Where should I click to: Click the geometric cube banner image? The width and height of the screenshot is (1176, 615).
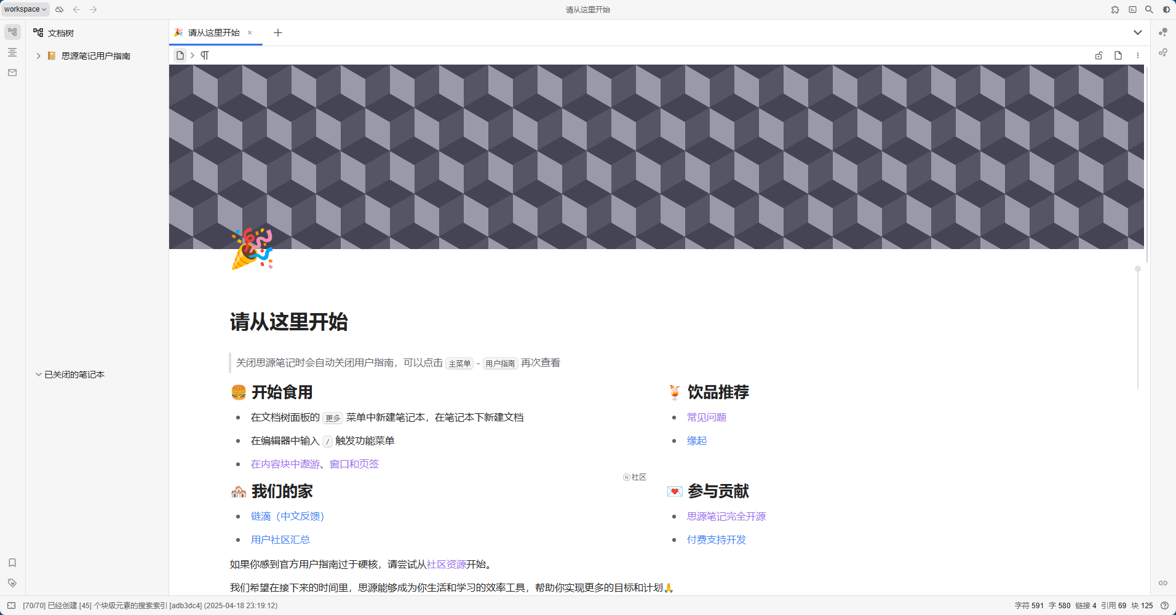656,156
